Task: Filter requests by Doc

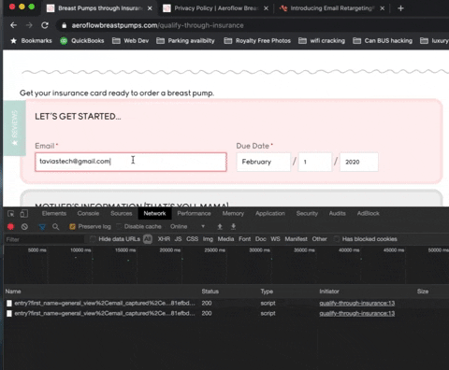Action: click(x=261, y=239)
